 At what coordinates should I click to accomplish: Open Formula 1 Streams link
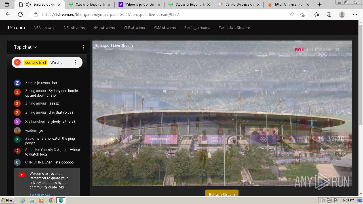coord(235,27)
